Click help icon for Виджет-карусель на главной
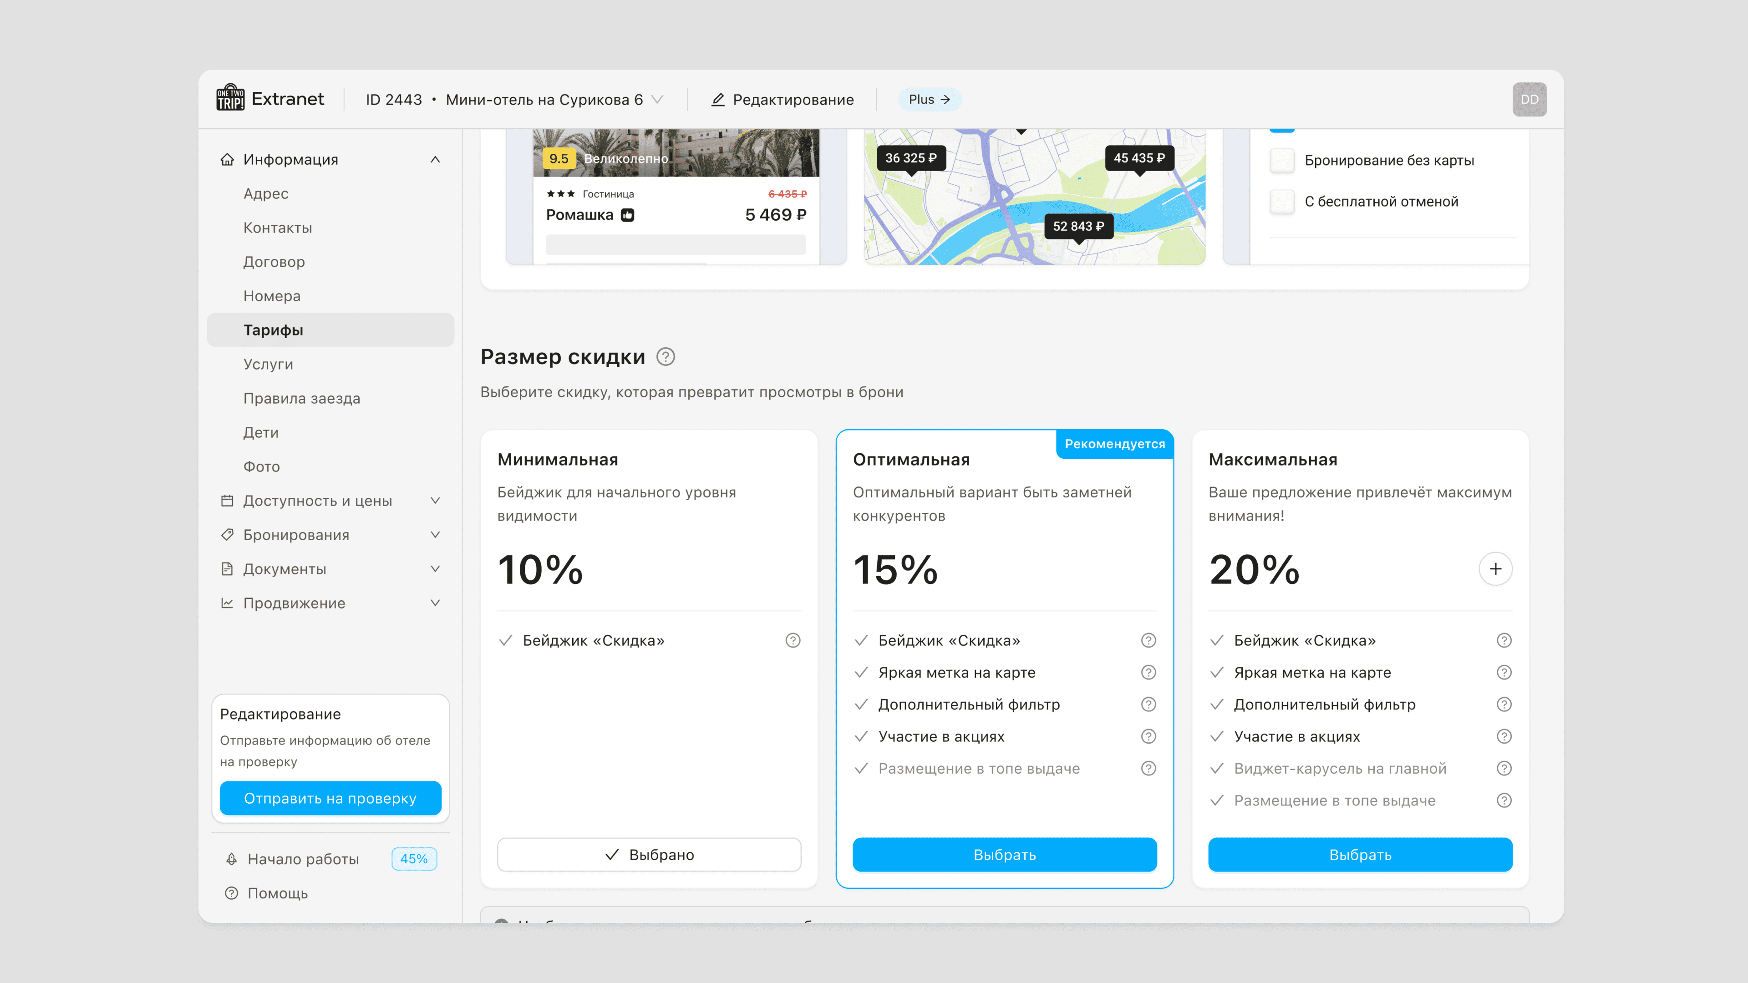This screenshot has width=1748, height=983. coord(1504,769)
